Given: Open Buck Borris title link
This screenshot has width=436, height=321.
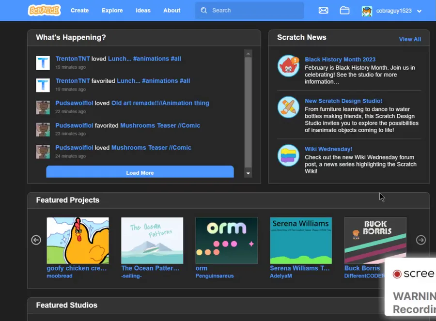Looking at the screenshot, I should [362, 268].
